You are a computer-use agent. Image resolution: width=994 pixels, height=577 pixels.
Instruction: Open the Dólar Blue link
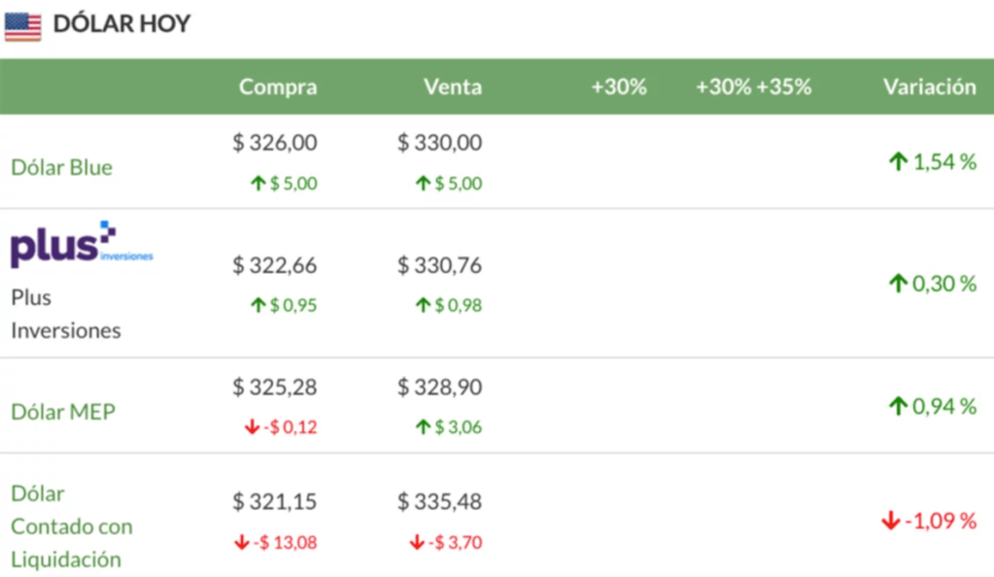[61, 167]
